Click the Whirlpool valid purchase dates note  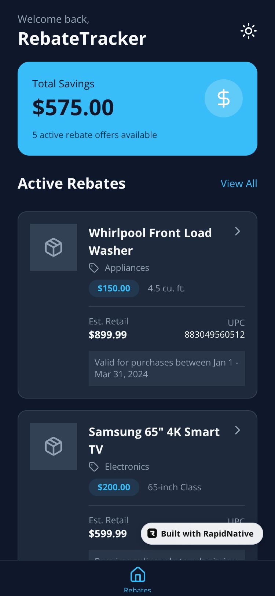tap(166, 368)
